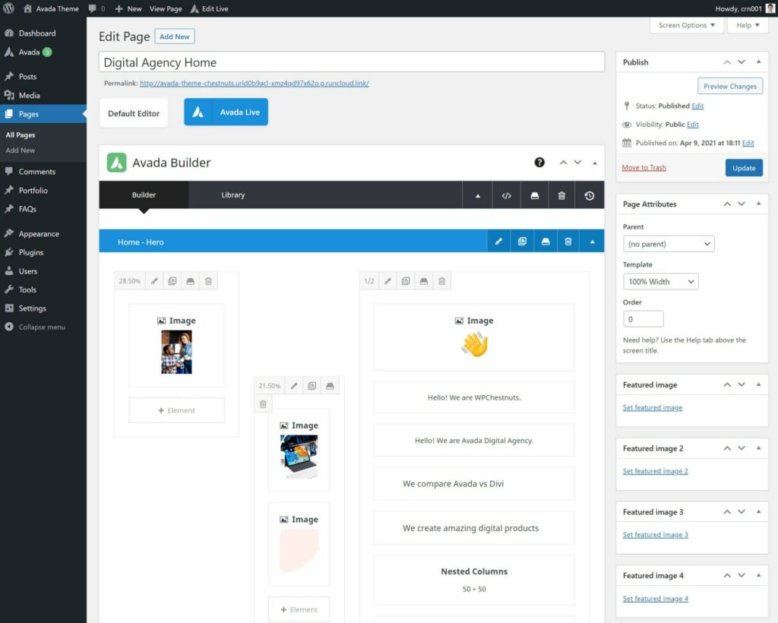Toggle the Publish panel
This screenshot has width=778, height=623.
click(x=759, y=62)
